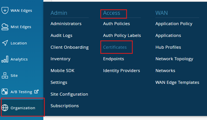Viewport: 207px width, 120px height.
Task: Go to Audit Logs
Action: (x=61, y=35)
